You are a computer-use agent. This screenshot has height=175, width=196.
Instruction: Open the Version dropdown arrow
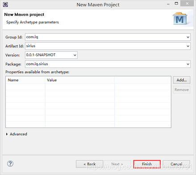coord(75,55)
